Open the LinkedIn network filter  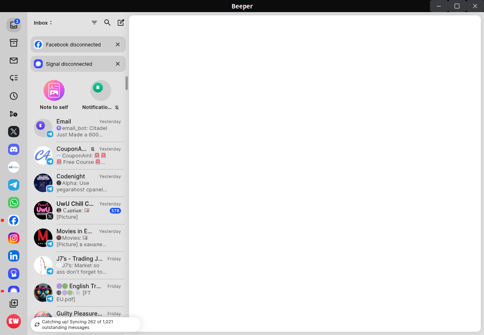click(x=14, y=256)
